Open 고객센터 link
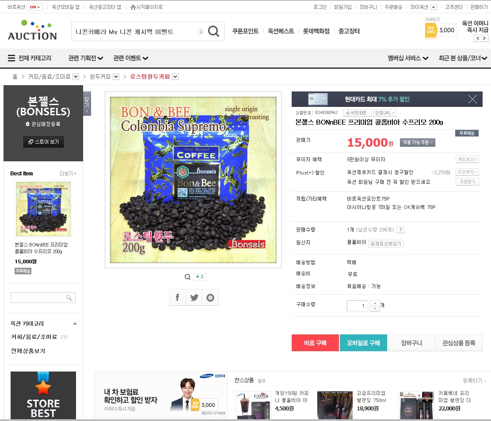 pos(454,7)
